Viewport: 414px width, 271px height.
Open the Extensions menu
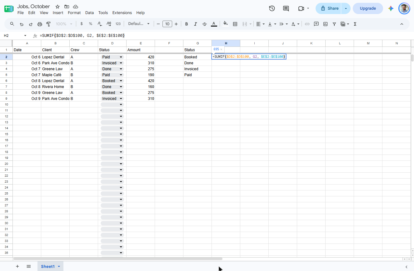coord(122,13)
